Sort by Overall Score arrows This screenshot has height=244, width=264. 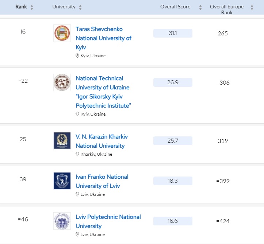pyautogui.click(x=200, y=7)
